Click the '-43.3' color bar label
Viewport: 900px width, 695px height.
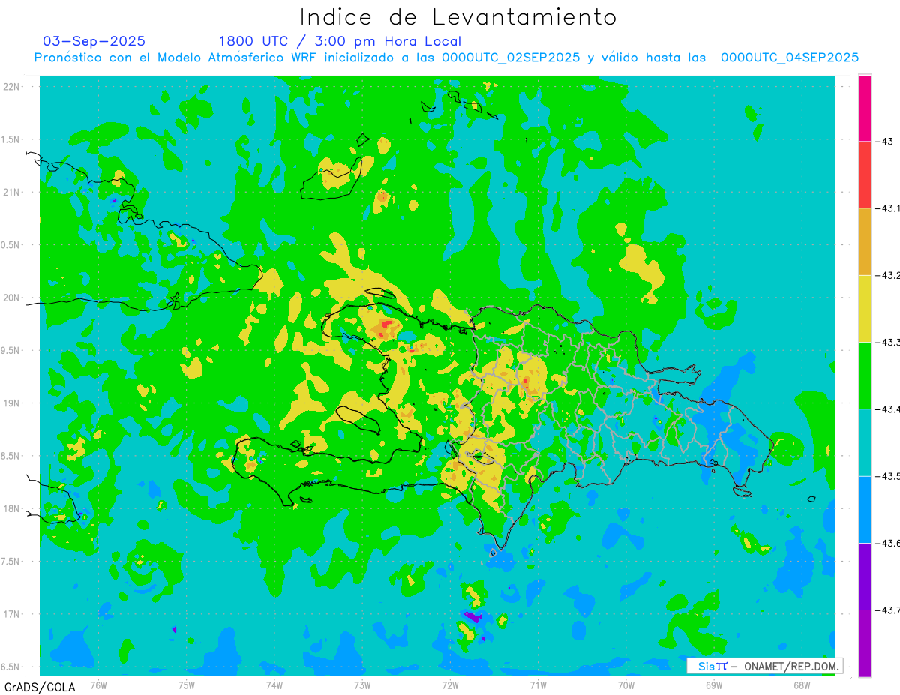tap(888, 342)
